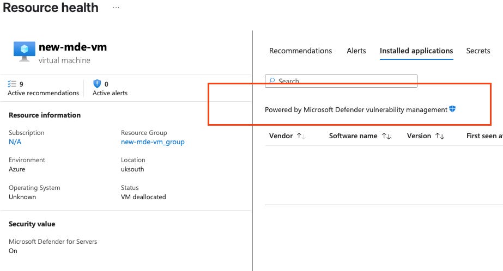The width and height of the screenshot is (503, 271).
Task: Sort by Software name column arrows
Action: (x=386, y=136)
